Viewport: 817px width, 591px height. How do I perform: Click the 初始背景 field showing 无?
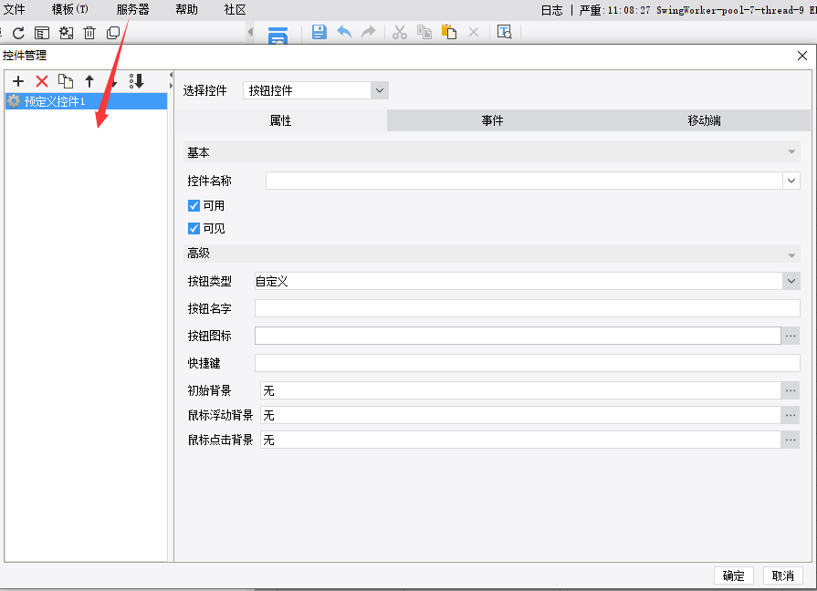click(520, 390)
